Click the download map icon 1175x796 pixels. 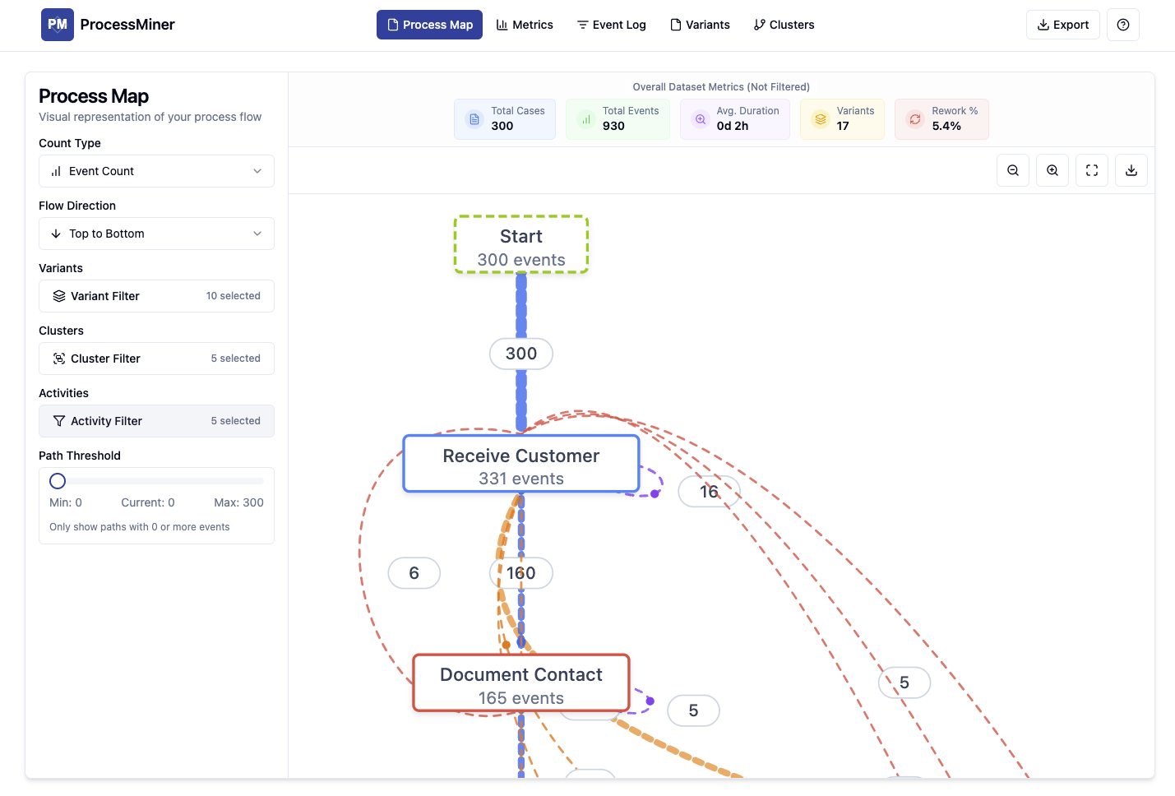pos(1131,170)
